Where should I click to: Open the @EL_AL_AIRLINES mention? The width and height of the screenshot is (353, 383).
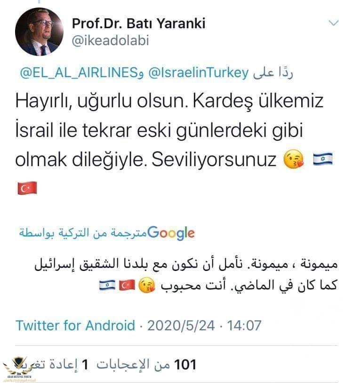pos(79,73)
